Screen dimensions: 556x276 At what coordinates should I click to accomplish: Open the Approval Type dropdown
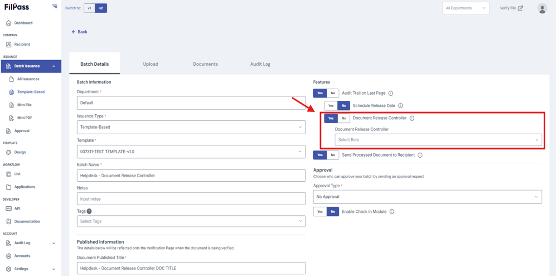click(x=427, y=196)
